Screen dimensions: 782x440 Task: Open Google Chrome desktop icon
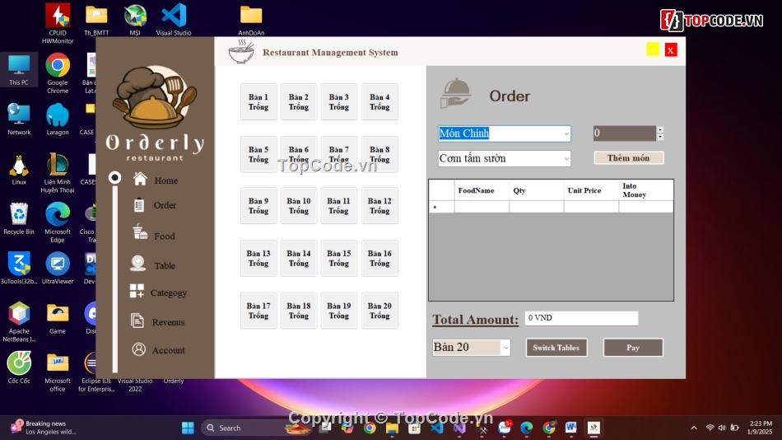point(58,73)
